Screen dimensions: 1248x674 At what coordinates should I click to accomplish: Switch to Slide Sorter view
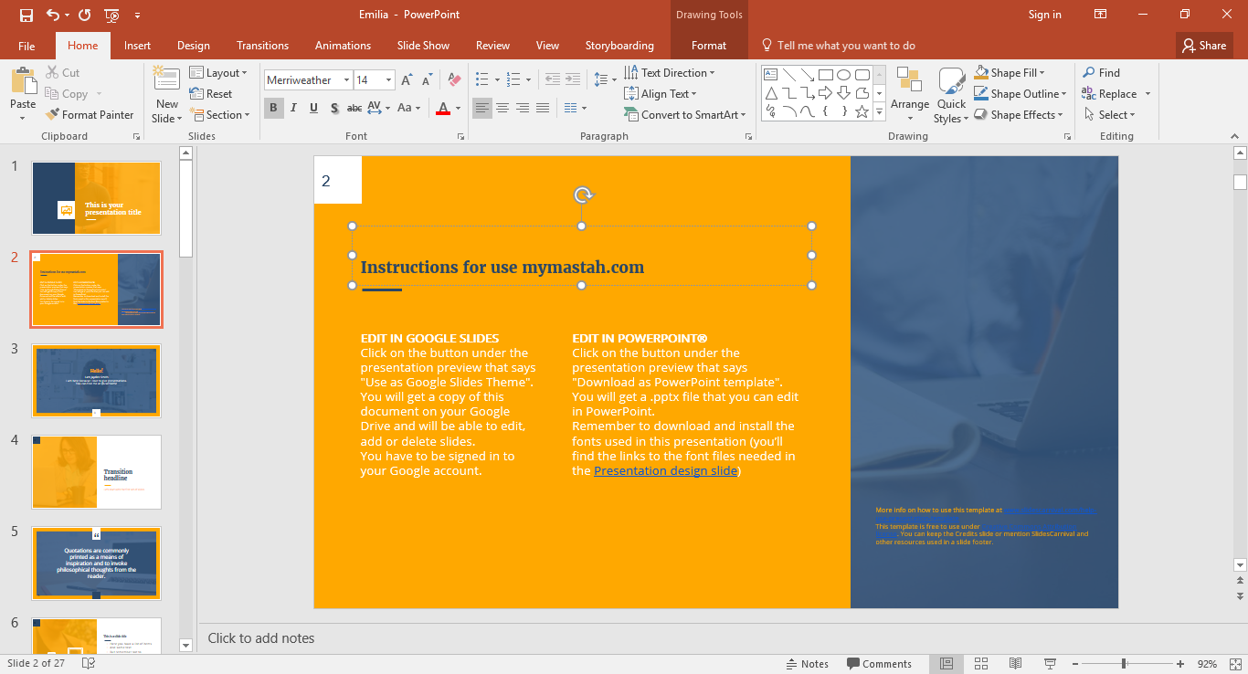click(981, 664)
